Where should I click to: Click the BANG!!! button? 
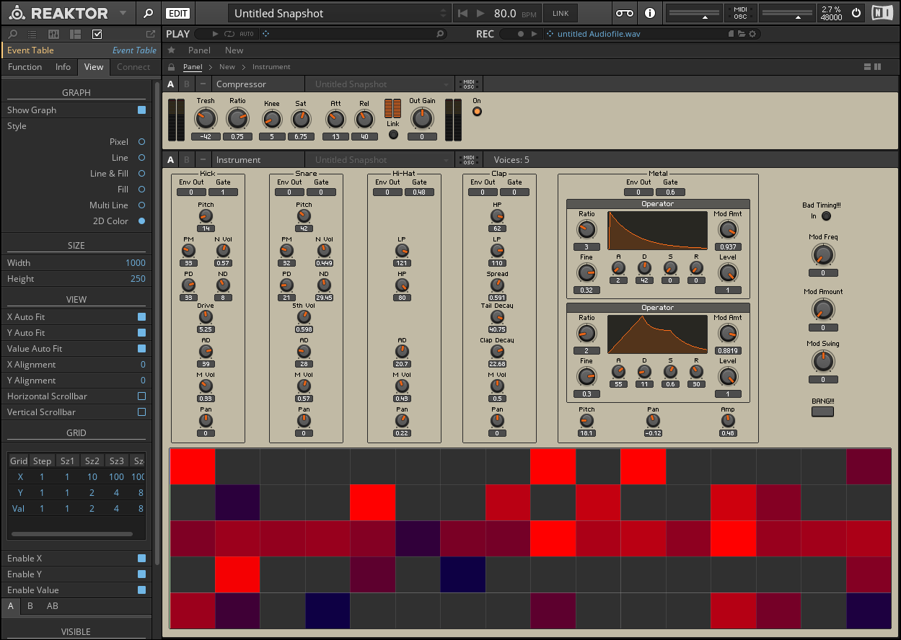tap(822, 412)
